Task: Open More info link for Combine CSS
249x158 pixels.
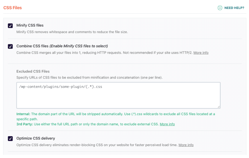Action: click(x=201, y=52)
